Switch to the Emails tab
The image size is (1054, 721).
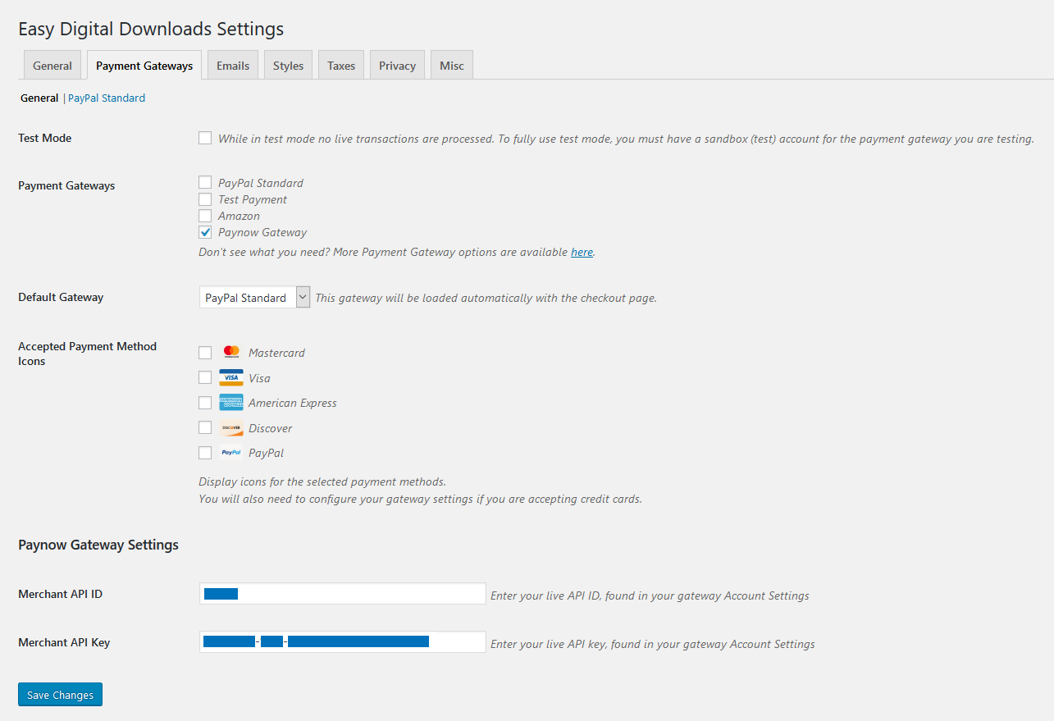tap(232, 65)
